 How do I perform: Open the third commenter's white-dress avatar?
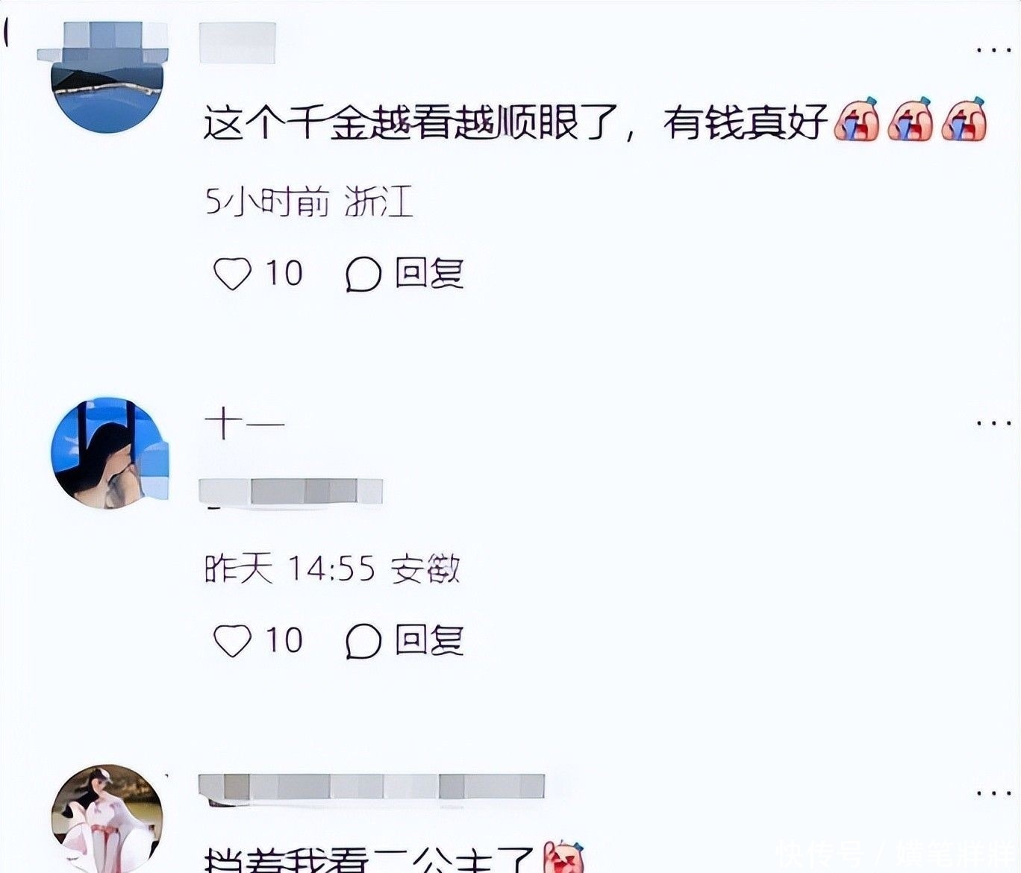click(x=108, y=819)
